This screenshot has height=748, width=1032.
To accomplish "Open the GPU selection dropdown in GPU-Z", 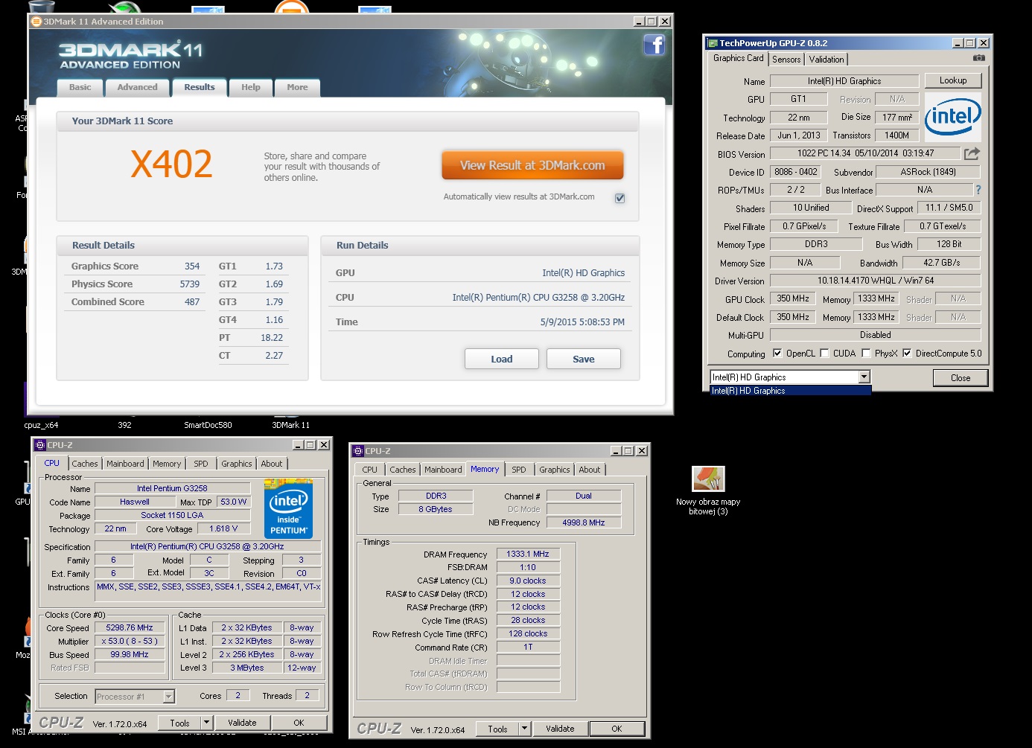I will coord(864,377).
